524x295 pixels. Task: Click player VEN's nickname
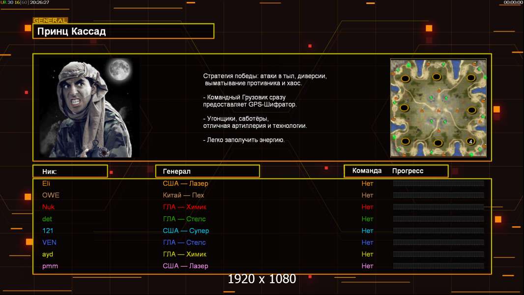tap(50, 242)
